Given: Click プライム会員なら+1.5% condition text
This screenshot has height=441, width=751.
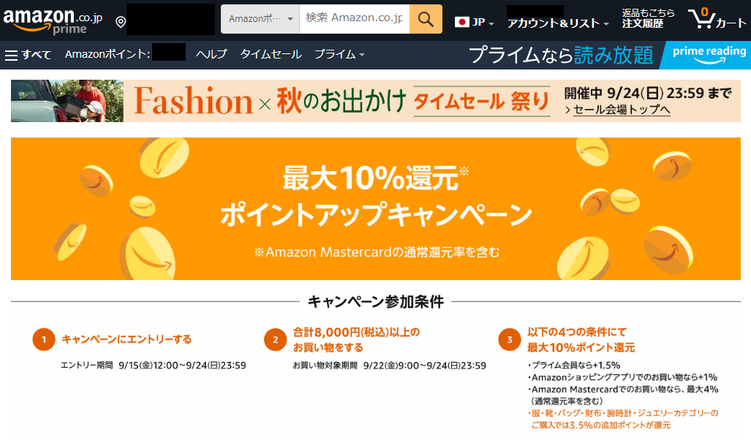Looking at the screenshot, I should [x=574, y=366].
